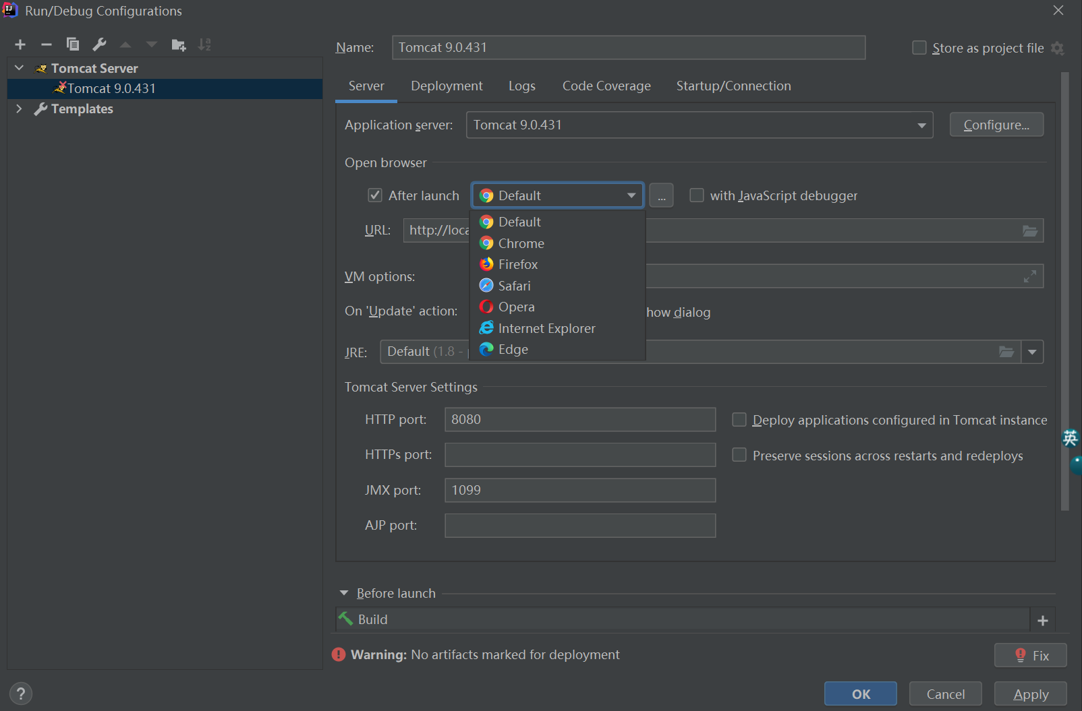Enable Preserve sessions across restarts and redeploys

(x=739, y=456)
